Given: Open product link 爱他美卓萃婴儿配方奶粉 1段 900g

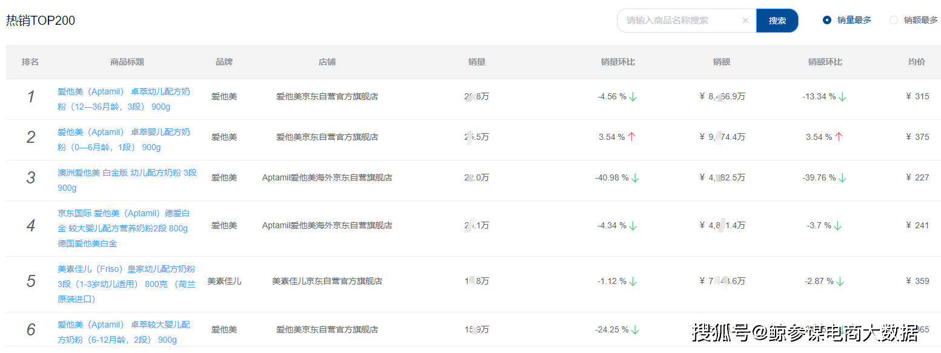Looking at the screenshot, I should click(124, 140).
